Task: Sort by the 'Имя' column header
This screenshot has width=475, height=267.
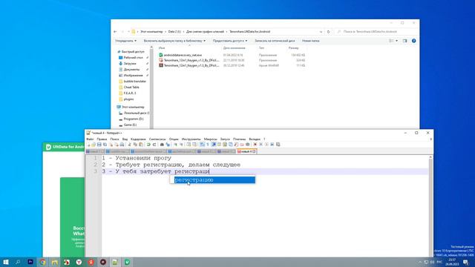Action: 162,47
